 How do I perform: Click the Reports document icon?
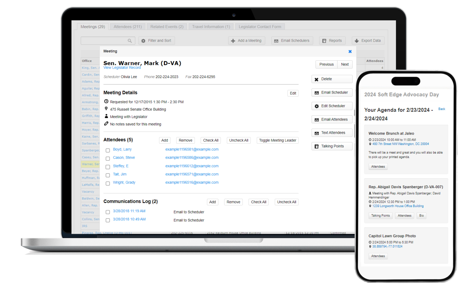pos(324,41)
